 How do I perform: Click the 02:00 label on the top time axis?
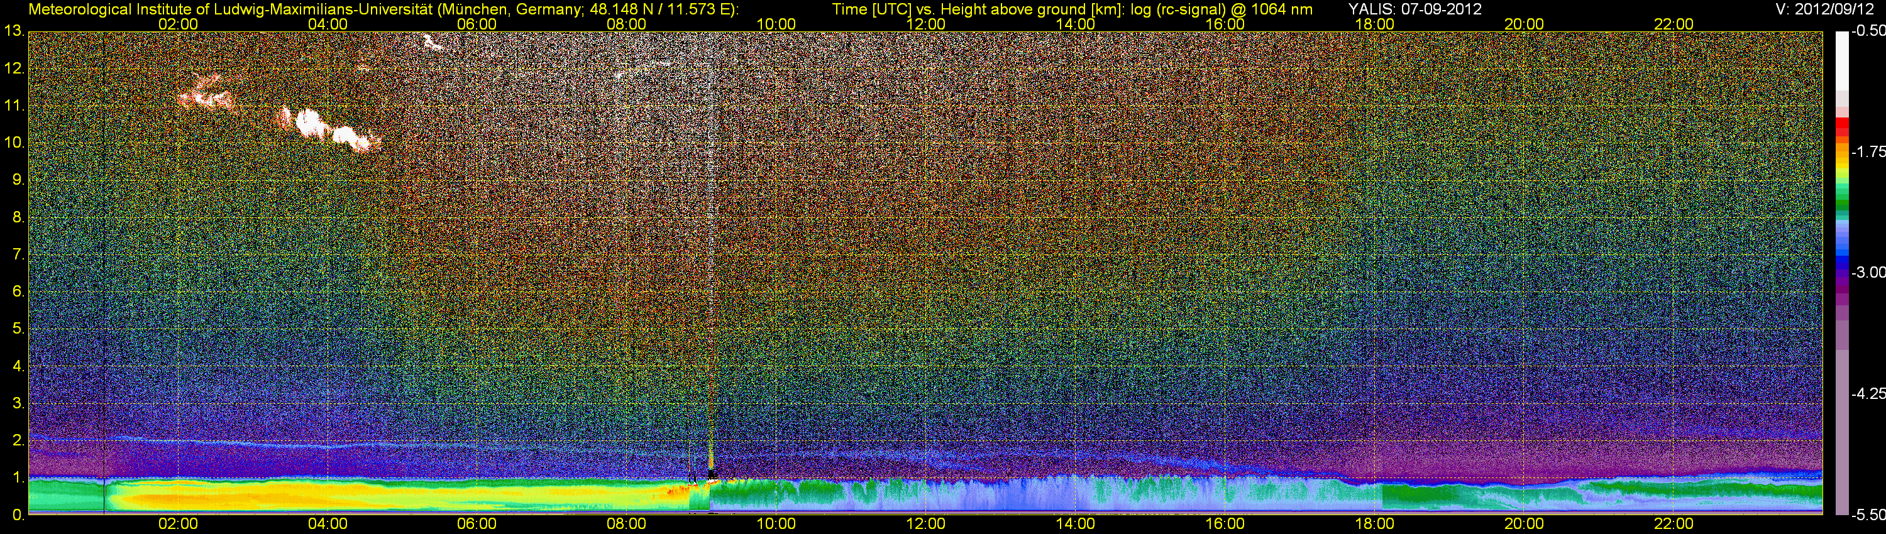[x=178, y=24]
